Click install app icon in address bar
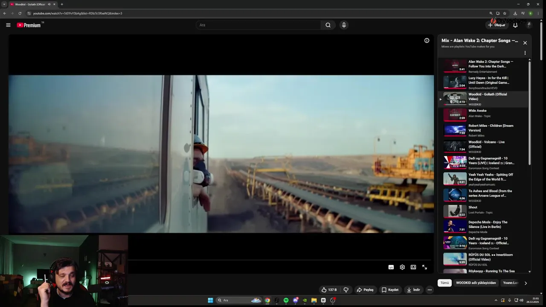546x307 pixels. [x=498, y=13]
